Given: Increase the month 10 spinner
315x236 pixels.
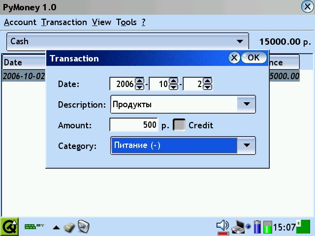Looking at the screenshot, I should click(x=174, y=81).
